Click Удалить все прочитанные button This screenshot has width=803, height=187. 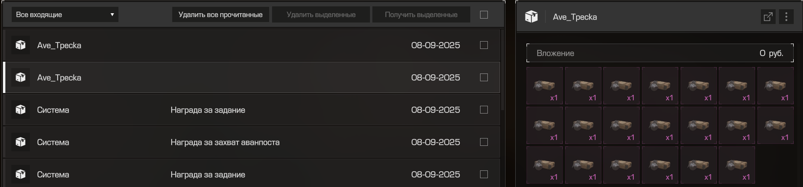[221, 15]
